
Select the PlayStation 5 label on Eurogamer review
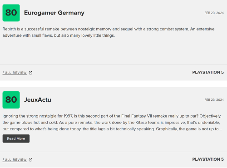[x=208, y=72]
